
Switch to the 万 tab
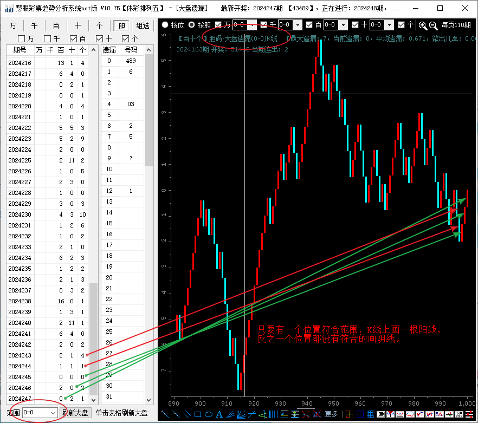pos(12,25)
